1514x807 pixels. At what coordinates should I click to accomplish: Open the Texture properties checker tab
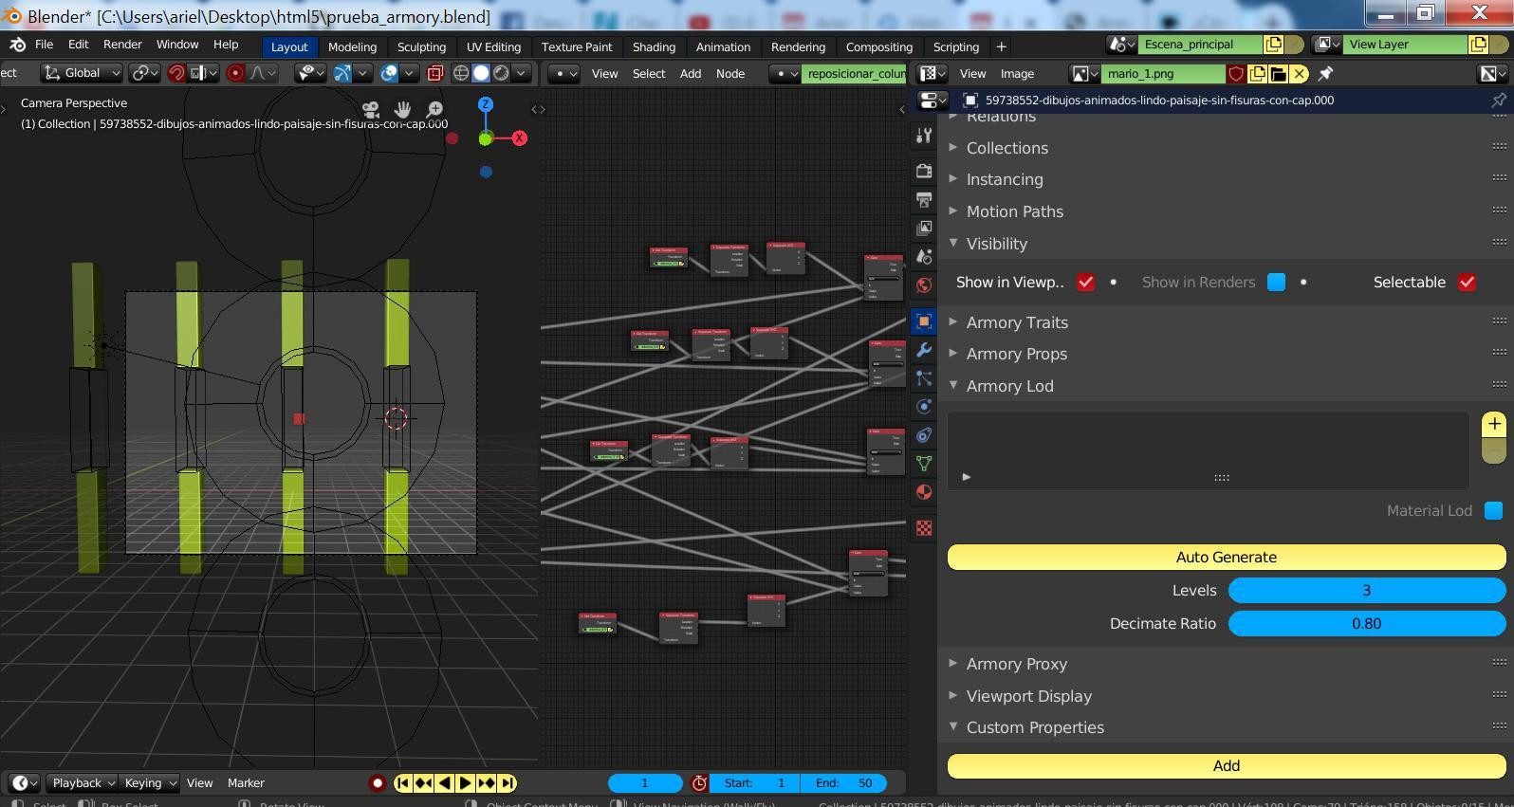[924, 527]
